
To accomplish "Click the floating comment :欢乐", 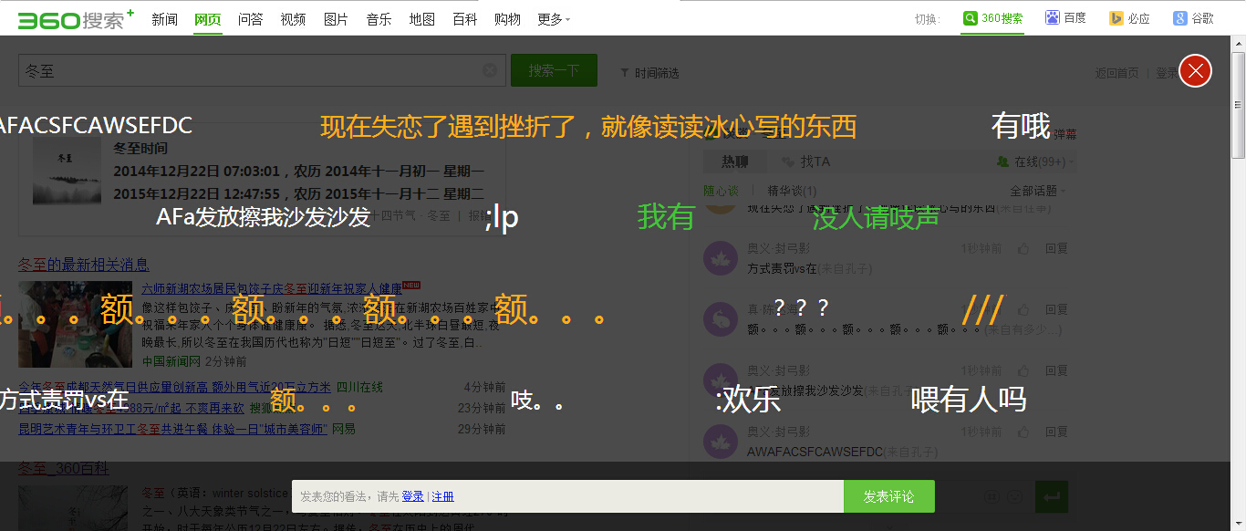I will coord(748,400).
